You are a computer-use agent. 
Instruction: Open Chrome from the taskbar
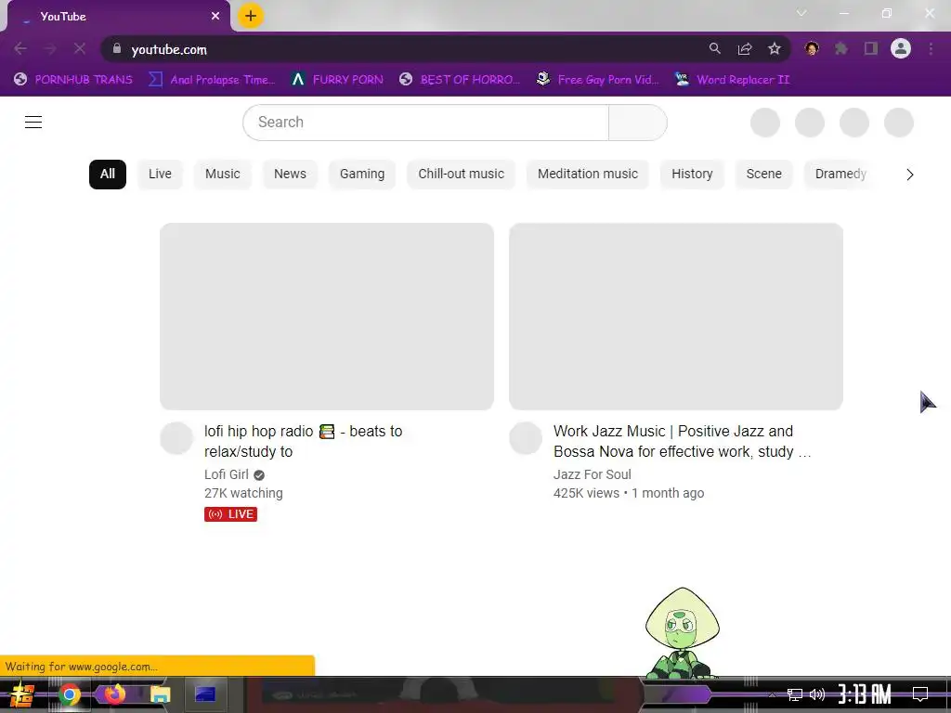pos(69,694)
